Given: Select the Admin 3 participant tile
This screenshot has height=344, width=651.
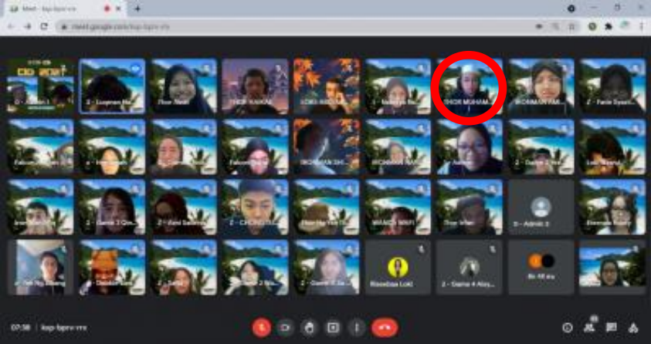Looking at the screenshot, I should [541, 207].
